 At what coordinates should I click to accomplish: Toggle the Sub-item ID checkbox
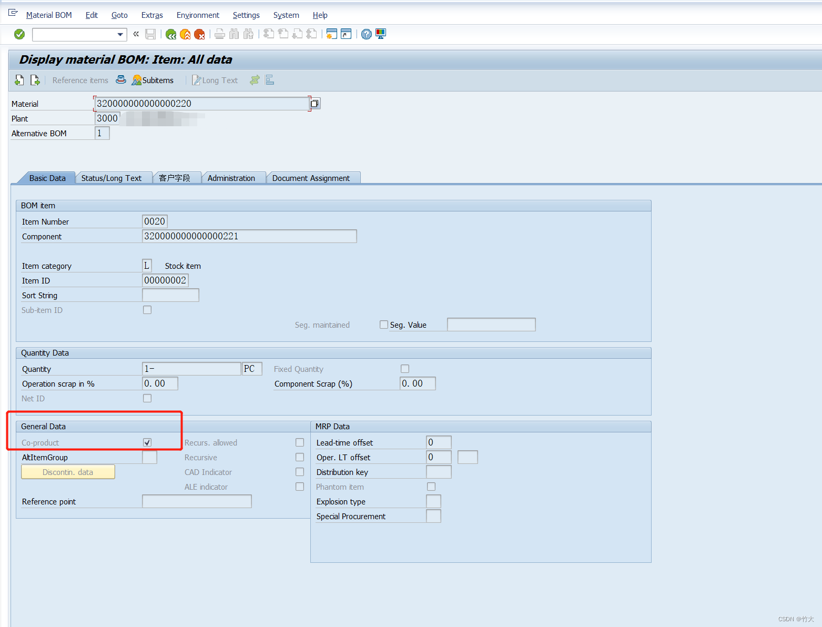click(147, 310)
